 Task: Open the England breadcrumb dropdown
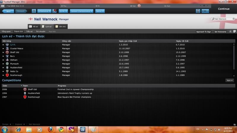pos(20,124)
